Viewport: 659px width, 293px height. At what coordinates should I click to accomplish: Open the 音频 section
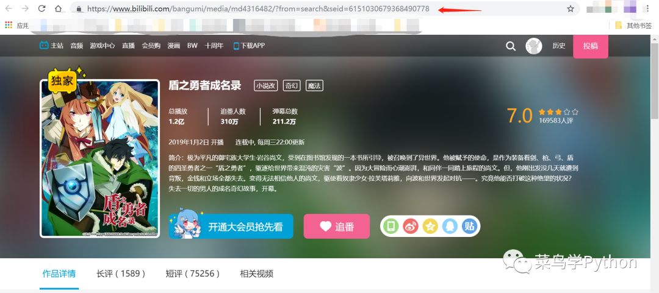(76, 45)
